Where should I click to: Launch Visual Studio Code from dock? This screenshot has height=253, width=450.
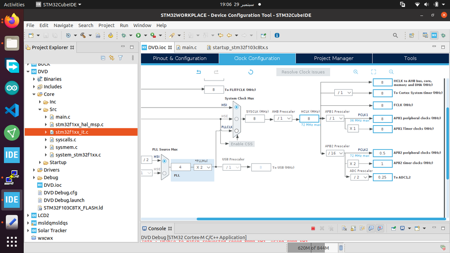pos(12,110)
